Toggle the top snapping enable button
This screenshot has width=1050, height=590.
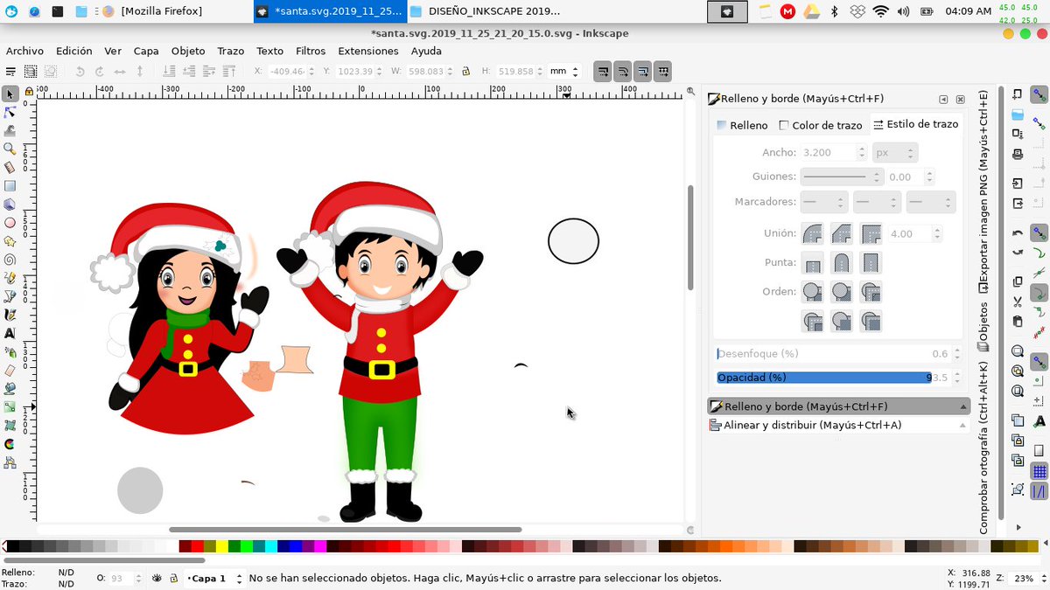1039,94
